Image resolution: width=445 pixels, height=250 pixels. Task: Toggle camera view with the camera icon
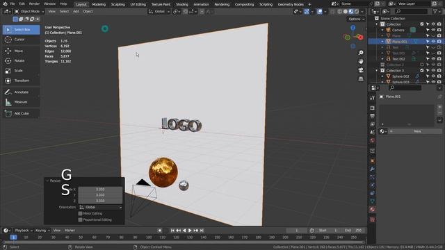pos(361,70)
